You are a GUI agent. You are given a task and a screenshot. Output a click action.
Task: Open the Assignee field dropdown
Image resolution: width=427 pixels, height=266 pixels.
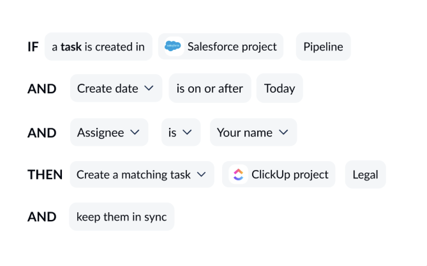pos(101,132)
